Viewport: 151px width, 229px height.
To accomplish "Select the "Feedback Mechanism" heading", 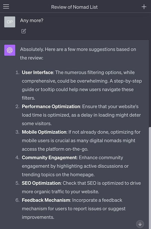I will pyautogui.click(x=46, y=200).
